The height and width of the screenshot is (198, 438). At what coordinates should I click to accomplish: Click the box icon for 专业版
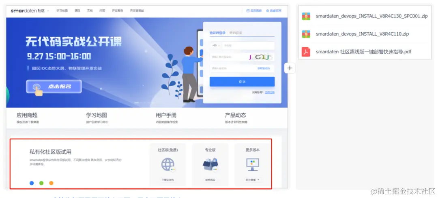coord(210,164)
